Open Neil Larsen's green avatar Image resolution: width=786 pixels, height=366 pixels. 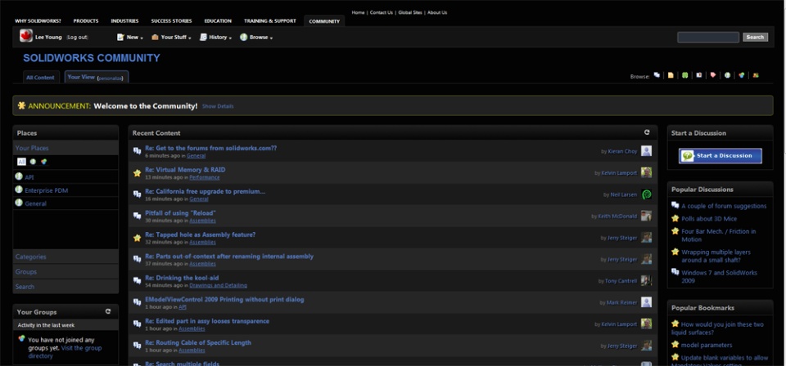pos(646,194)
